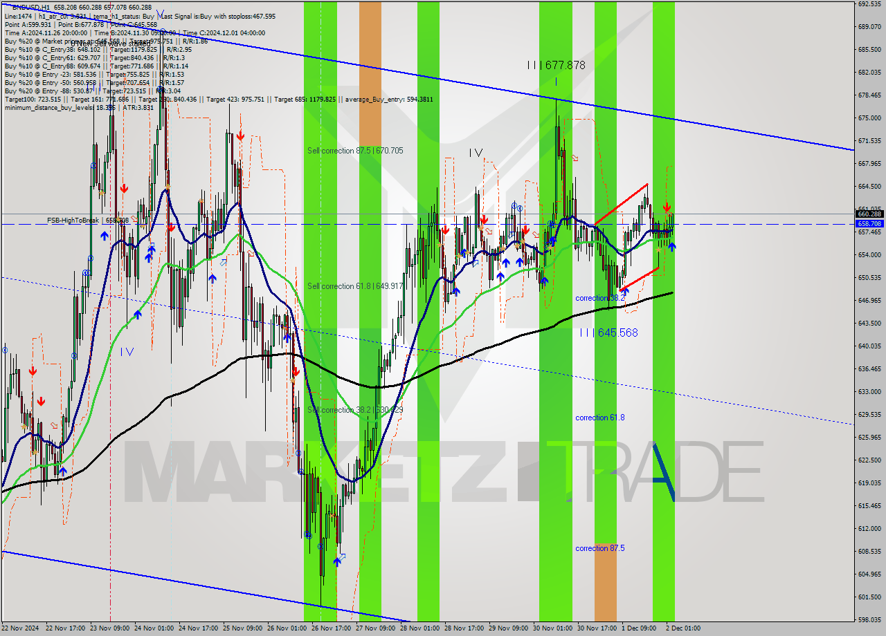The height and width of the screenshot is (636, 886).
Task: Click the '1 Dec 09:00' time axis label
Action: pos(639,628)
